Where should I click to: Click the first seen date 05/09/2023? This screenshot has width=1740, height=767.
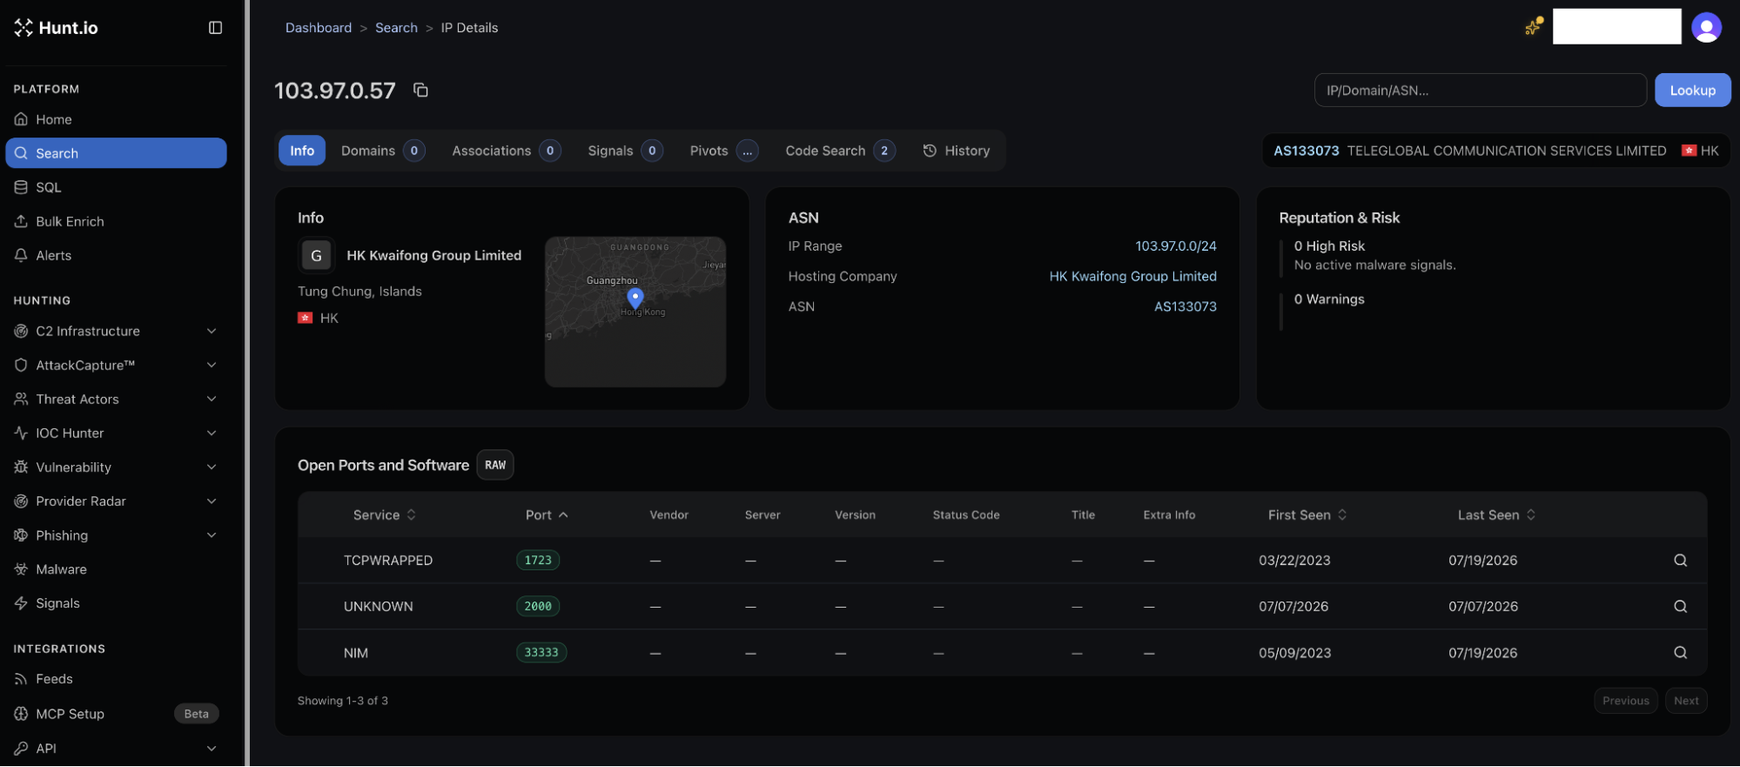click(x=1294, y=653)
